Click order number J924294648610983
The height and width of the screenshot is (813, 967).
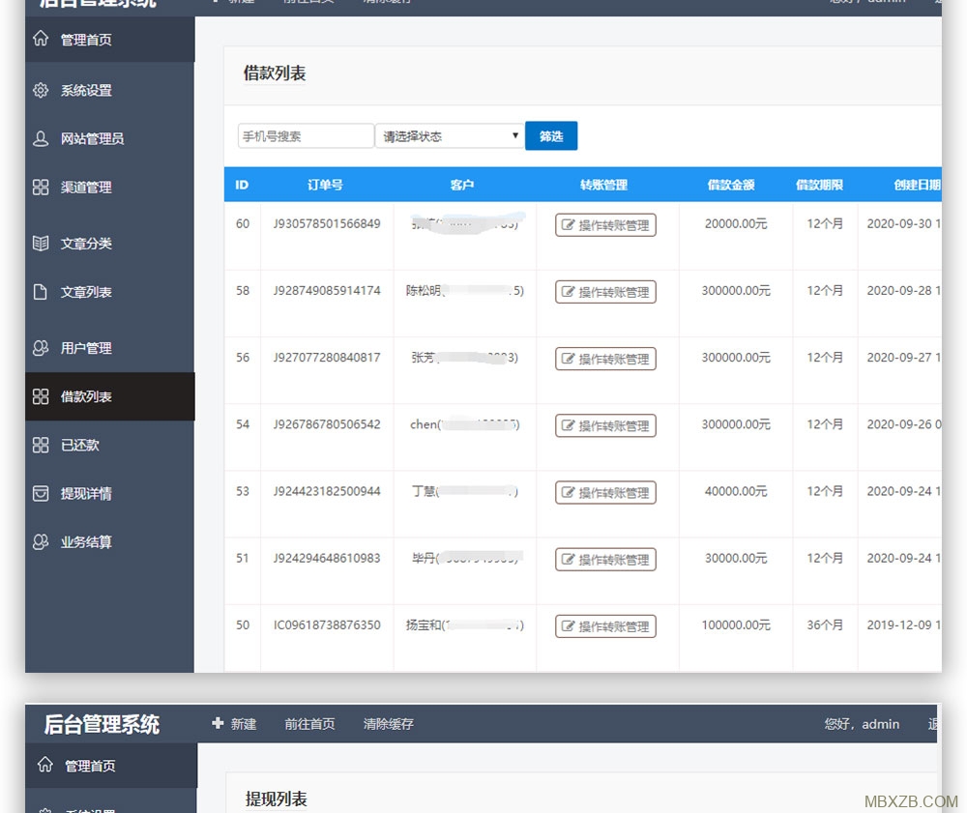click(327, 558)
